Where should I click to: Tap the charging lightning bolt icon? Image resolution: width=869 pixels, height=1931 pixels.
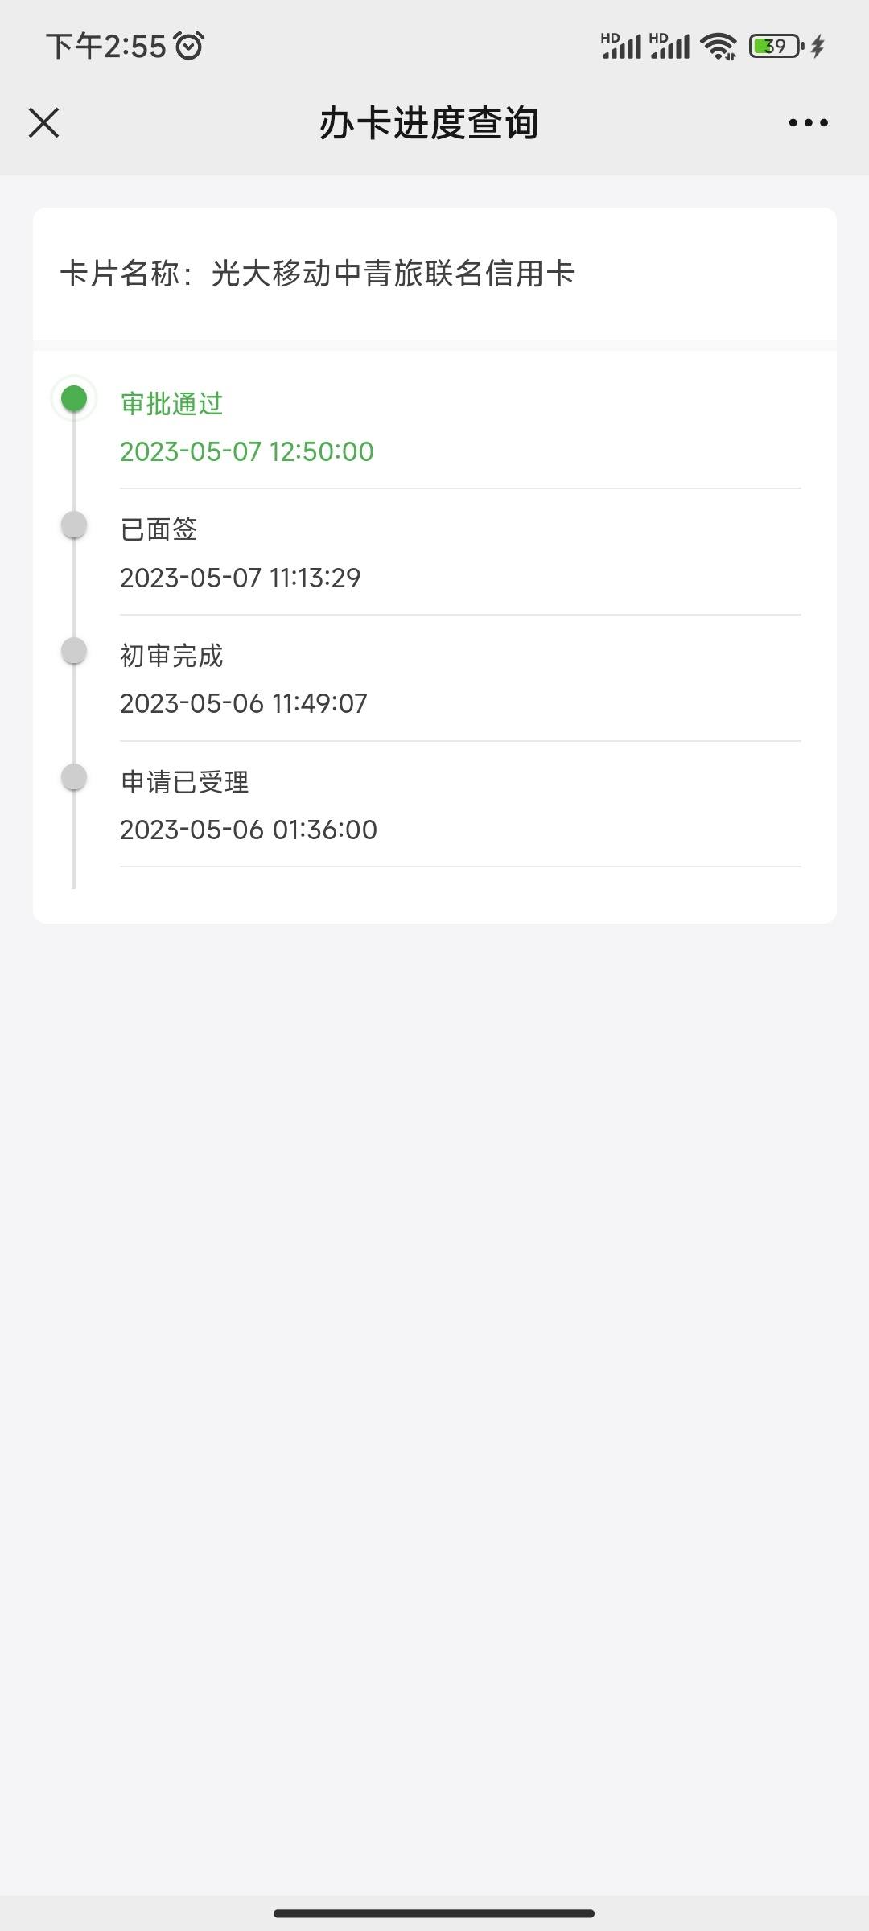click(x=818, y=46)
